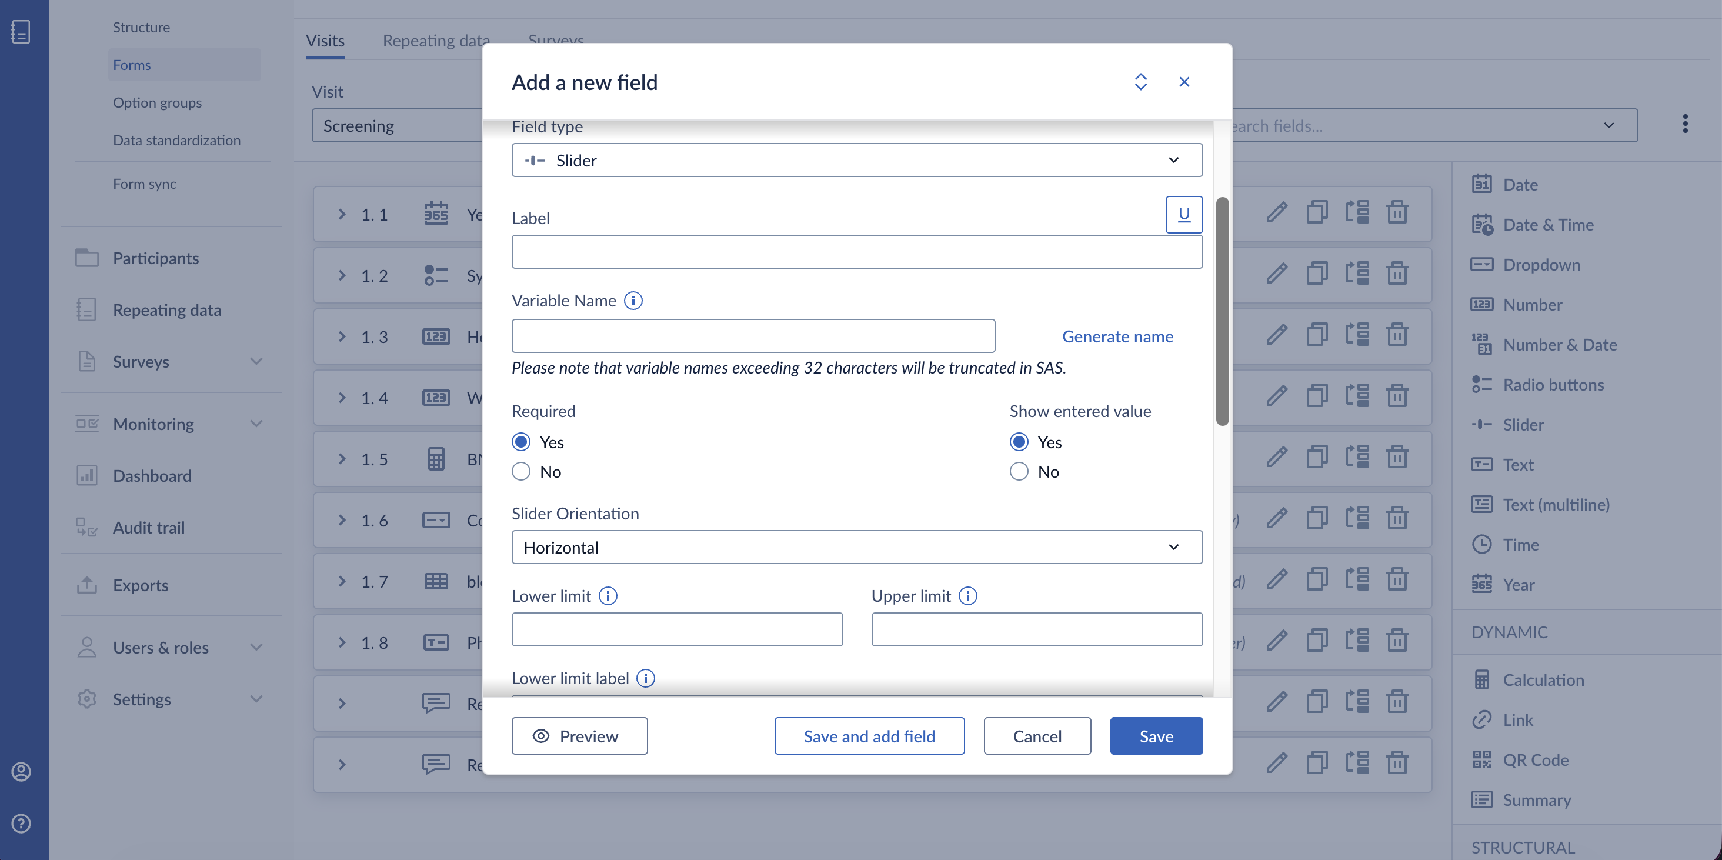Click the Variable Name info icon
Screen dimensions: 1722x860
click(633, 301)
